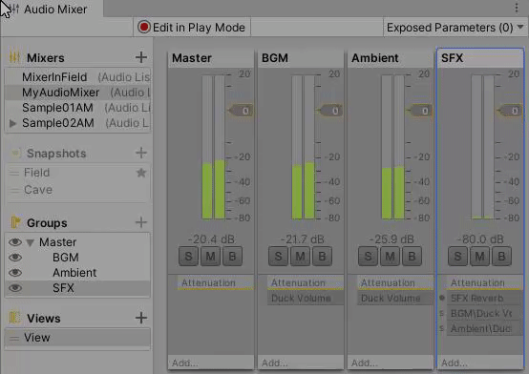Click the View row drag handle icon
This screenshot has height=374, width=529.
[x=14, y=338]
